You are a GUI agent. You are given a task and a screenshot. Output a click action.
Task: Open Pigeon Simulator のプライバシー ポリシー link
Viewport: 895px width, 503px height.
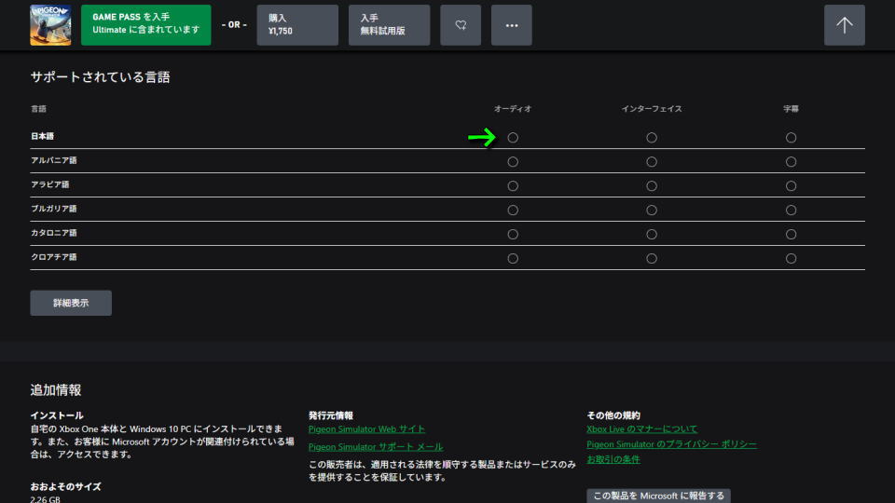(671, 445)
